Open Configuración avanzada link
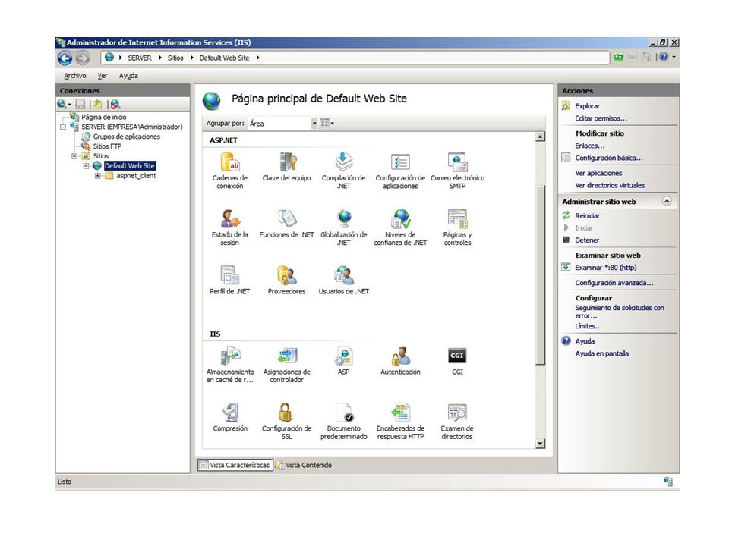 [x=614, y=283]
